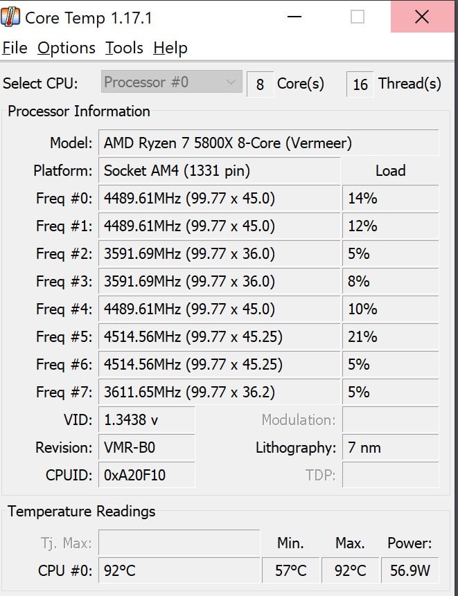Maximize the Core Temp window
This screenshot has width=458, height=596.
[x=358, y=17]
